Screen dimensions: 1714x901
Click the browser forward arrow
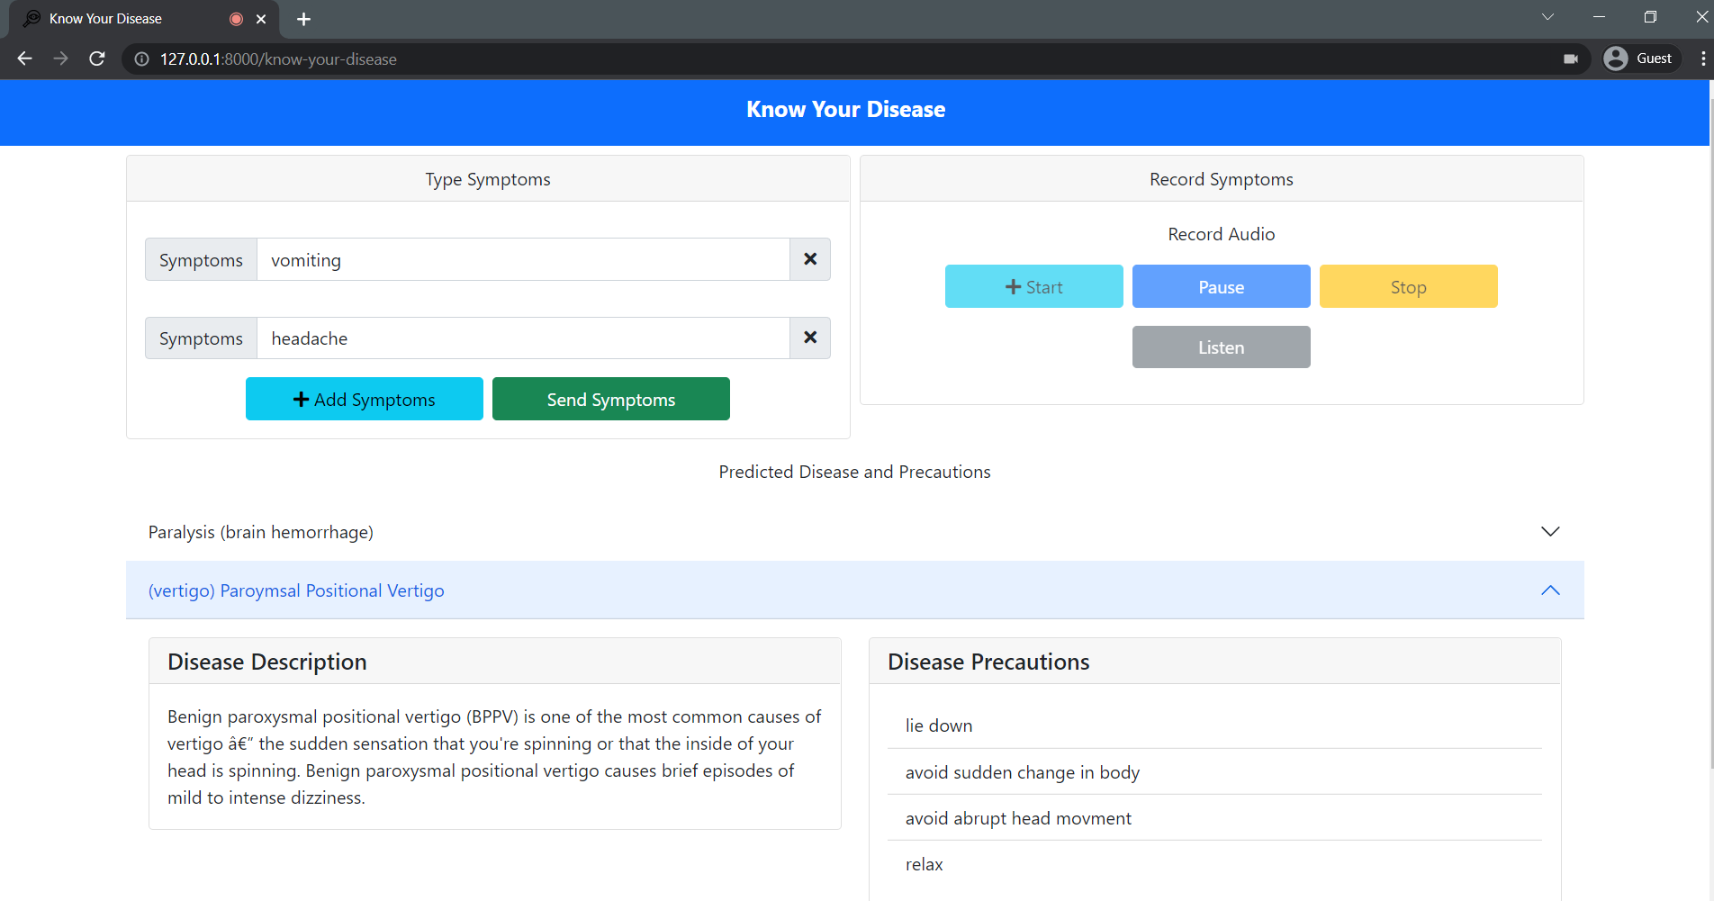(60, 59)
